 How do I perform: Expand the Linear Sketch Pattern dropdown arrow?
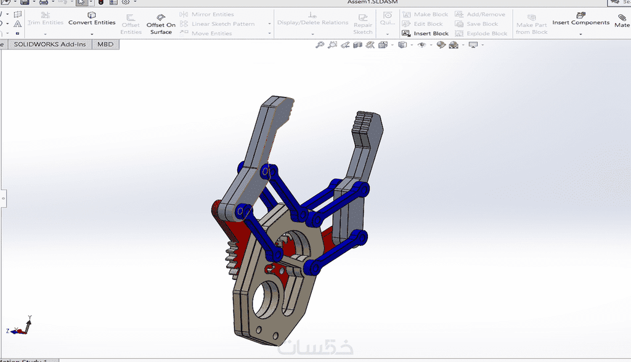point(270,24)
